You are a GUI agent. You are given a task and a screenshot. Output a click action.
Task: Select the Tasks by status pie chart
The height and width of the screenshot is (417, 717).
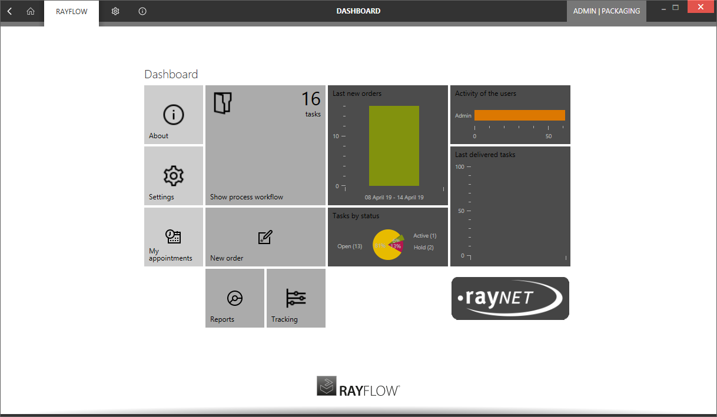(388, 244)
